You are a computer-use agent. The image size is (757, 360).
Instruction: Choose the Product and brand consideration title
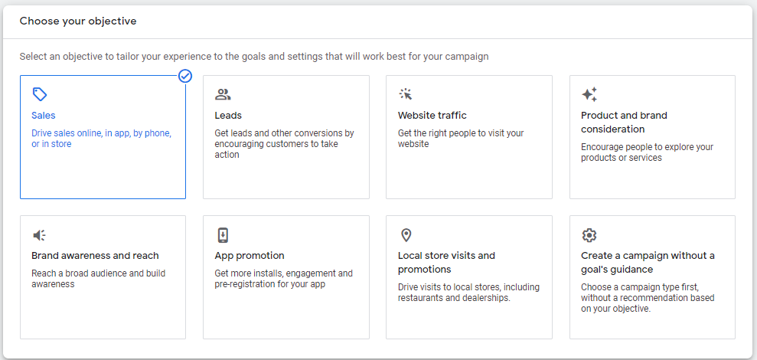624,123
